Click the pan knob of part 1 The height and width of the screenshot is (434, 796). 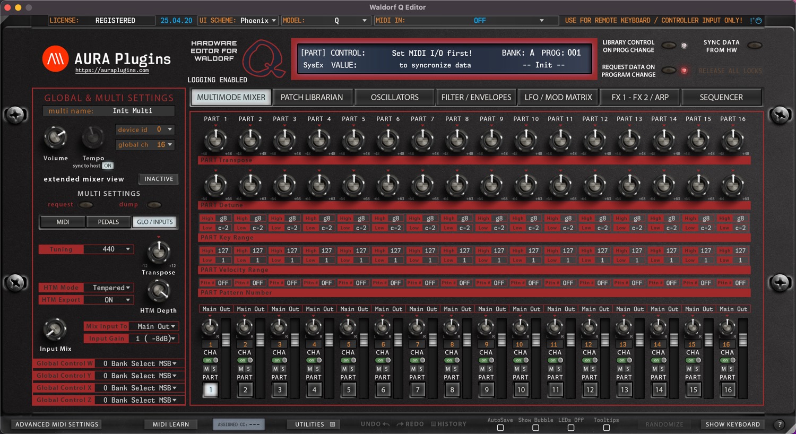pyautogui.click(x=210, y=326)
